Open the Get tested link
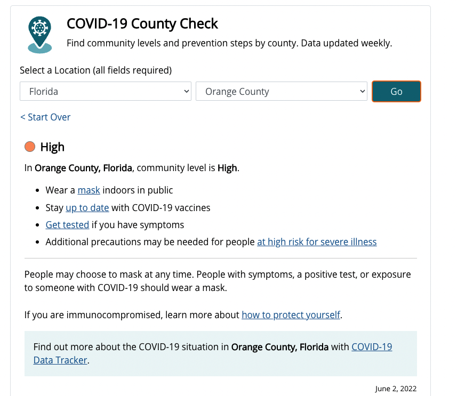Image resolution: width=457 pixels, height=396 pixels. pos(67,225)
